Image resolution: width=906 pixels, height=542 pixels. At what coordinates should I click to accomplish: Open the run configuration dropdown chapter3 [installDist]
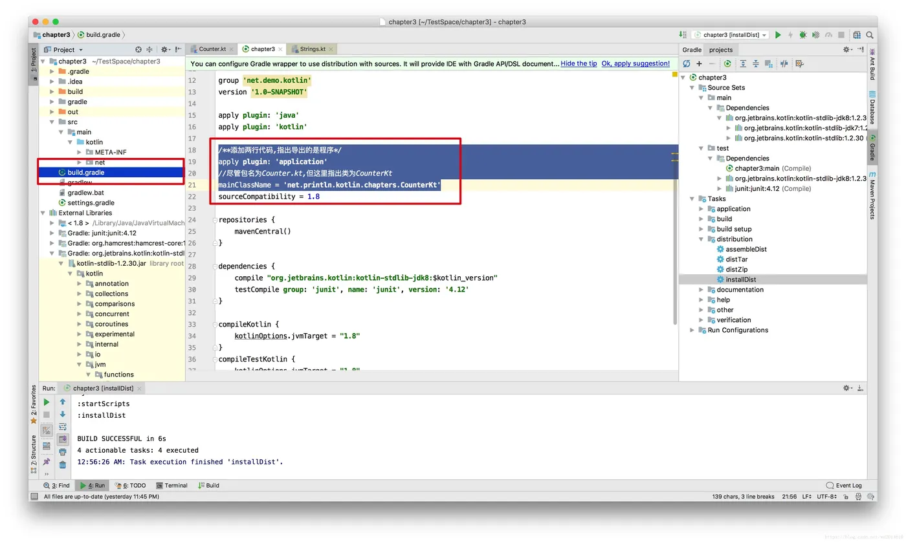(x=730, y=35)
